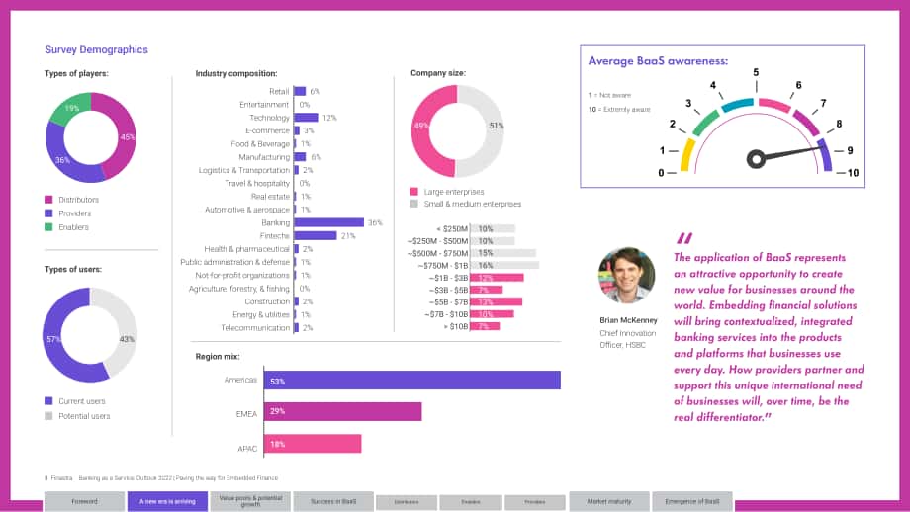Viewport: 910px width, 512px height.
Task: Click 'Chief Innovation Officer, HSBC' caption
Action: click(627, 339)
